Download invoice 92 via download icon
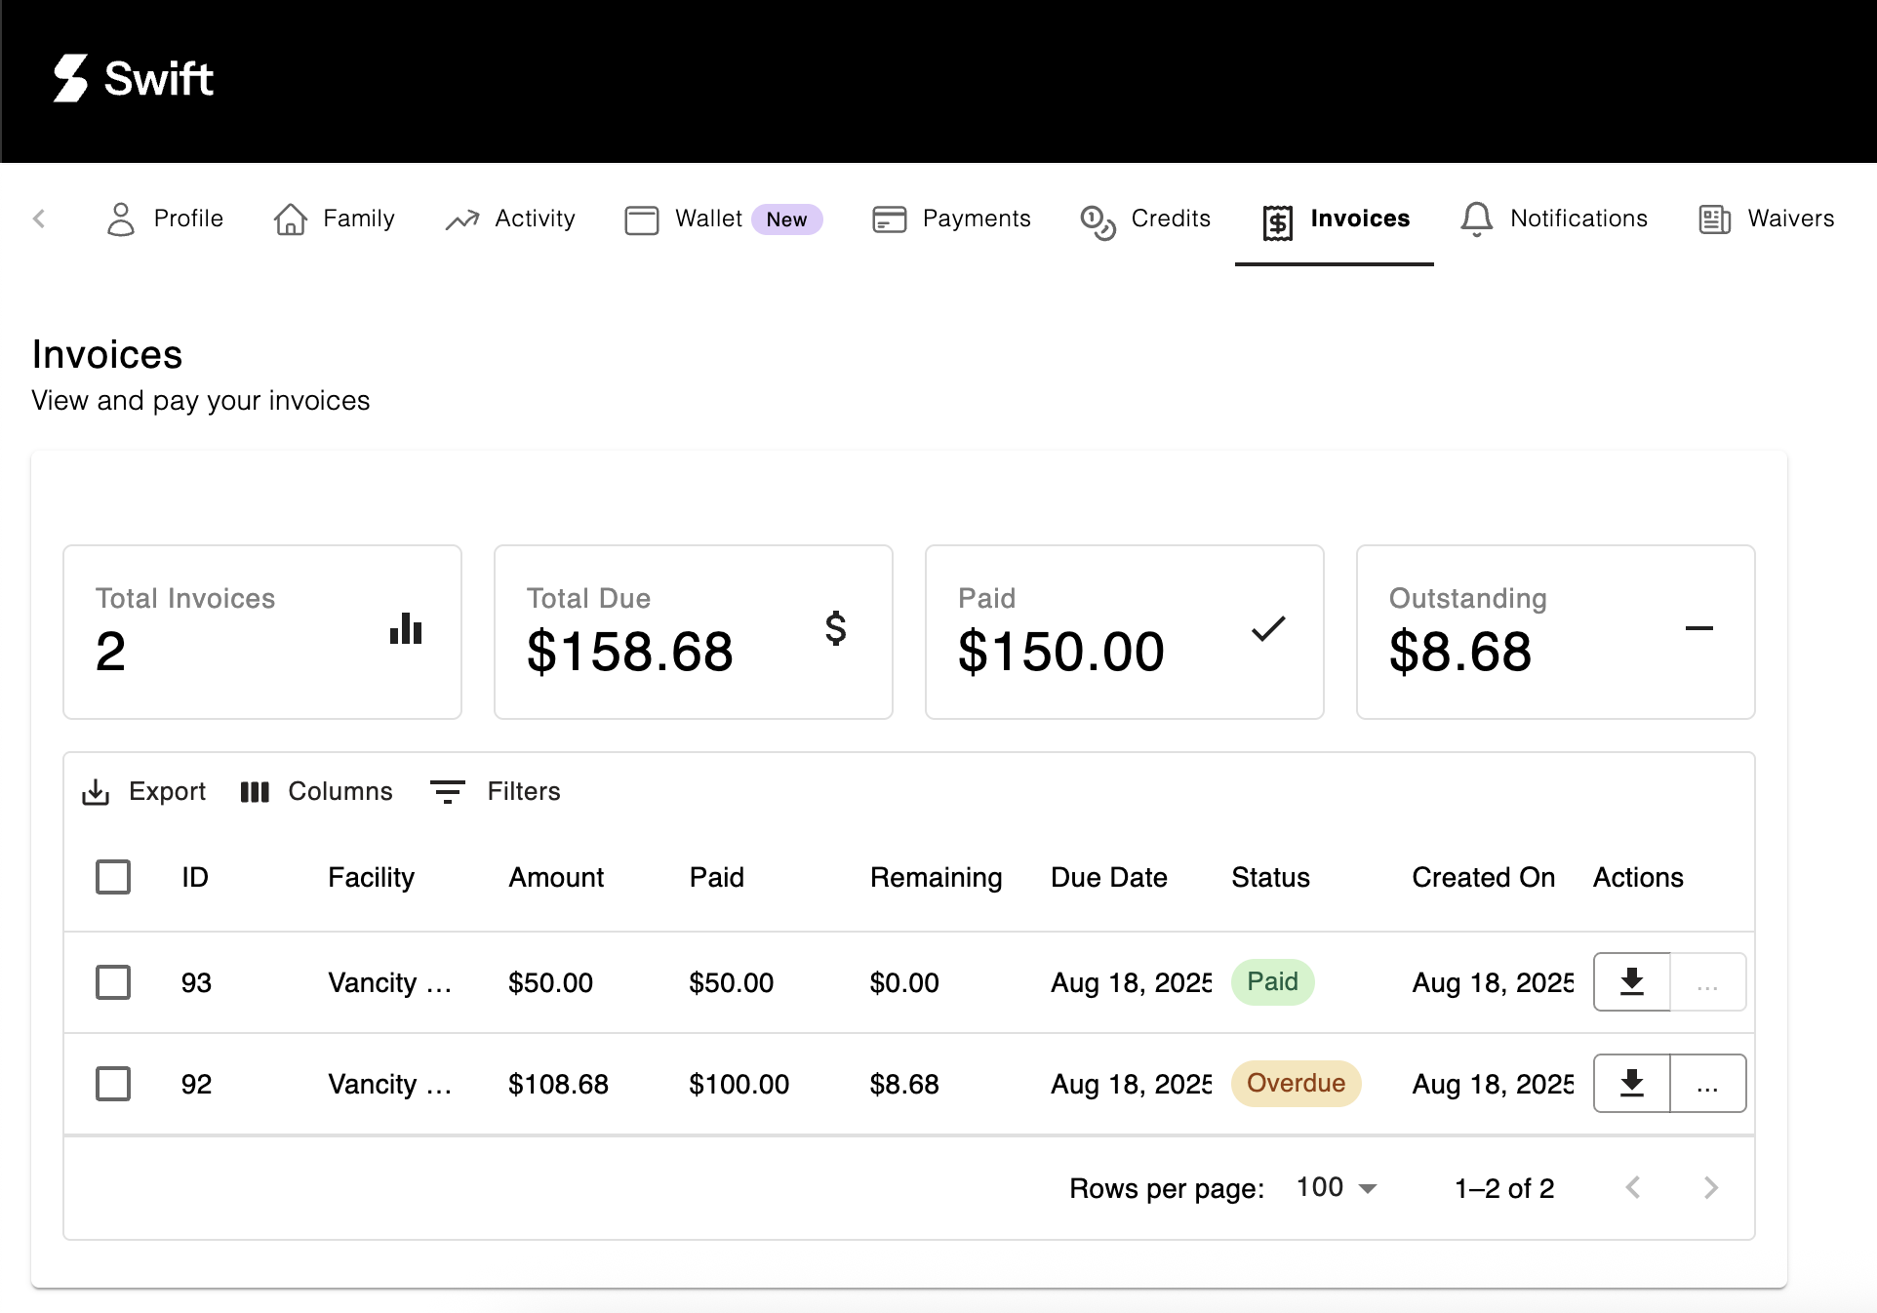The image size is (1877, 1313). click(x=1631, y=1083)
